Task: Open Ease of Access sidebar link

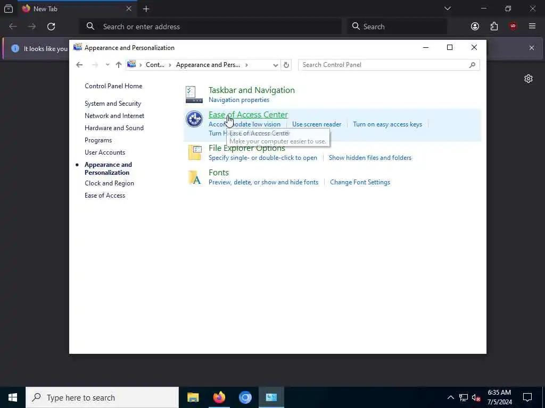Action: tap(105, 195)
